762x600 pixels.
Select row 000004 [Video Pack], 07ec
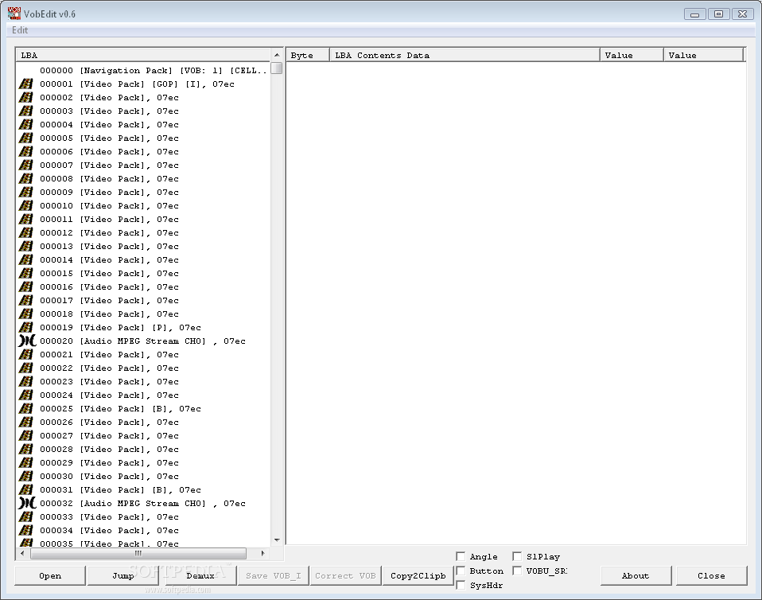click(x=109, y=124)
